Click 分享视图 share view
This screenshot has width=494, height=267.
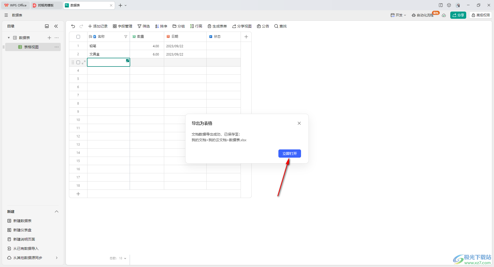pyautogui.click(x=242, y=26)
